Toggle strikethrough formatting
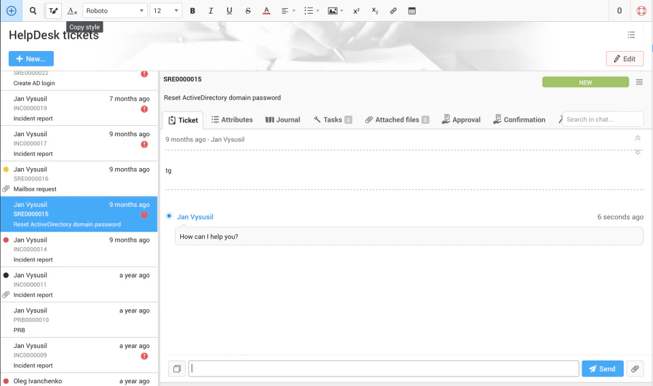 pyautogui.click(x=248, y=11)
